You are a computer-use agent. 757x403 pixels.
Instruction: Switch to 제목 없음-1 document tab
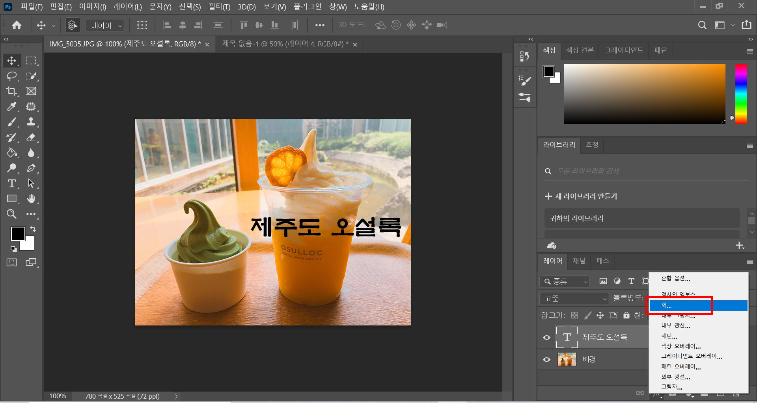tap(285, 44)
